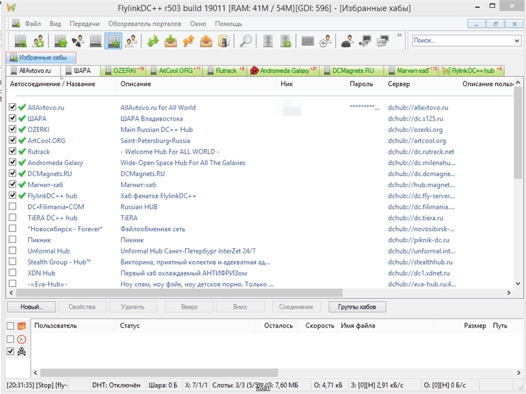
Task: Sort by the Сервер column header
Action: 421,84
